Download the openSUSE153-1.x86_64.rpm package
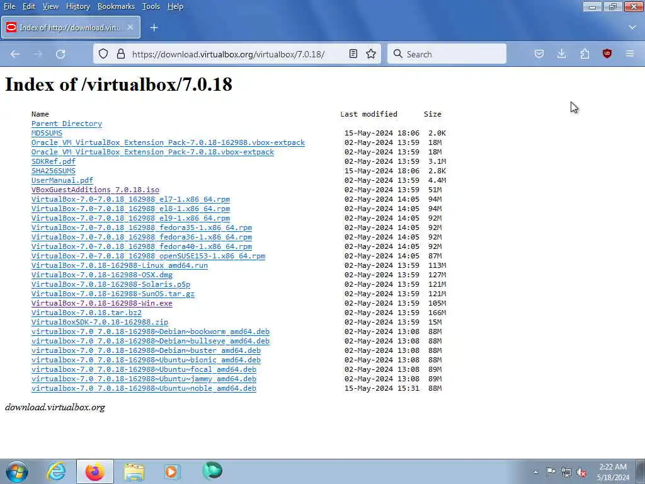The image size is (645, 484). click(x=149, y=256)
